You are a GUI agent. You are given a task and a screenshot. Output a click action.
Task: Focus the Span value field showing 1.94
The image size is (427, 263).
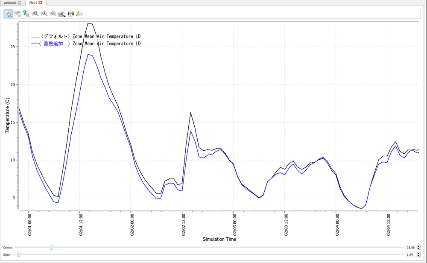[x=411, y=254]
